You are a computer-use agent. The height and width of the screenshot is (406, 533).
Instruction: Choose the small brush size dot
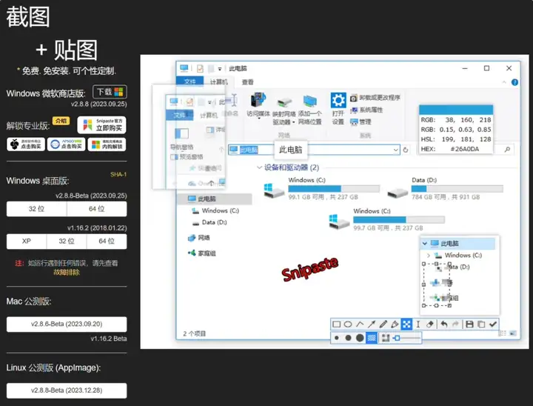pyautogui.click(x=337, y=338)
